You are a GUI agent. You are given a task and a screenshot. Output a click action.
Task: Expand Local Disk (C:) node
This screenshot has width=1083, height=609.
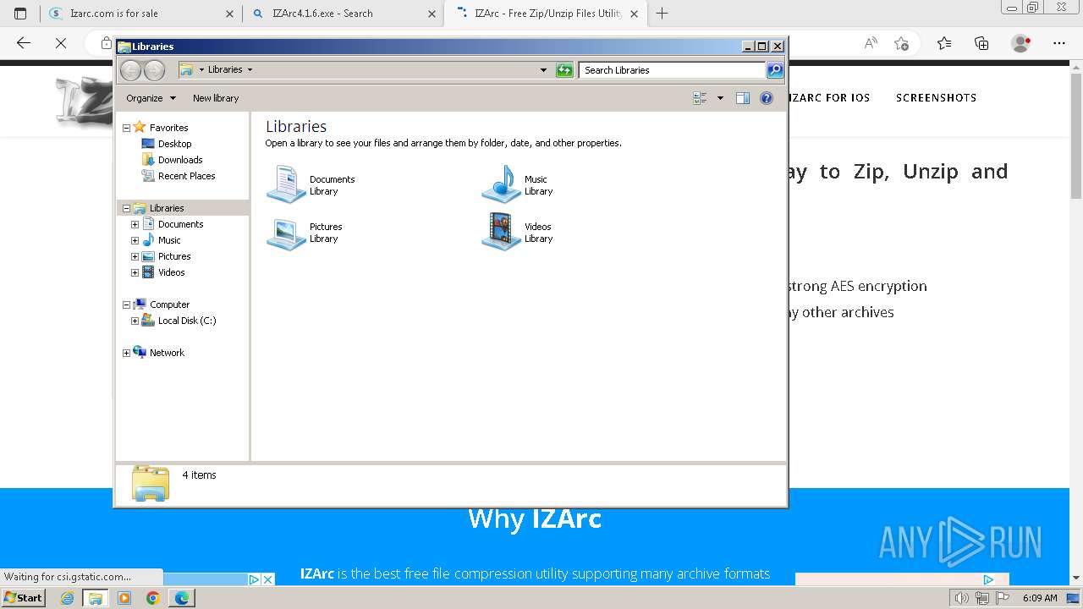click(135, 321)
